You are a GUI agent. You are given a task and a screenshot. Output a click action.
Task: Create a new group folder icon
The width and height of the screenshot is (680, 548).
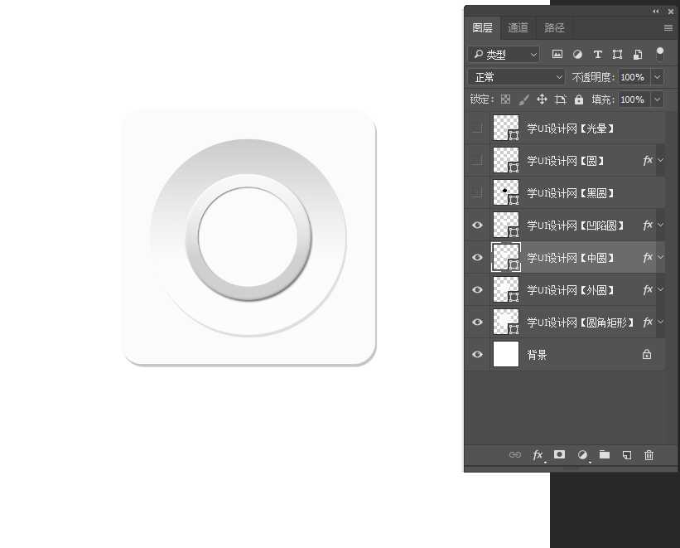[605, 454]
